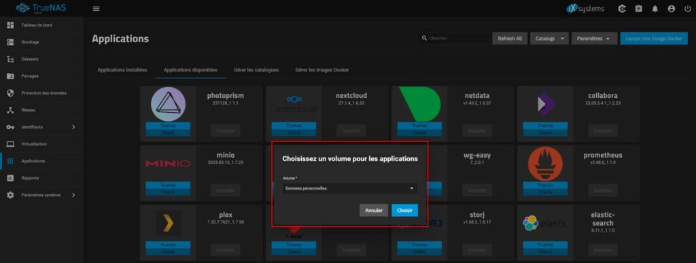This screenshot has height=263, width=696.
Task: Install the elastic-search application
Action: click(603, 249)
